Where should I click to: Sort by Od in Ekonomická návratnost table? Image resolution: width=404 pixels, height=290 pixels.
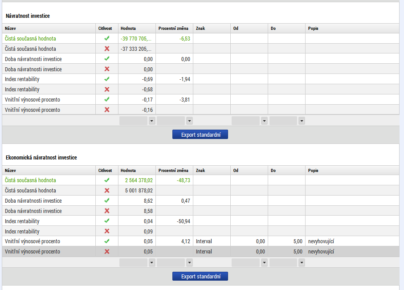tap(236, 170)
